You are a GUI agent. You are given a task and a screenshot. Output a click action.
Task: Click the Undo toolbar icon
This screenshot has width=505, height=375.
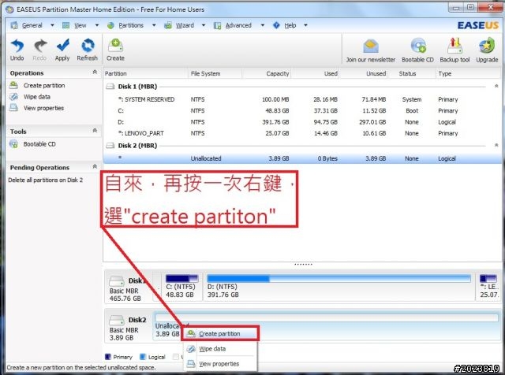point(17,46)
